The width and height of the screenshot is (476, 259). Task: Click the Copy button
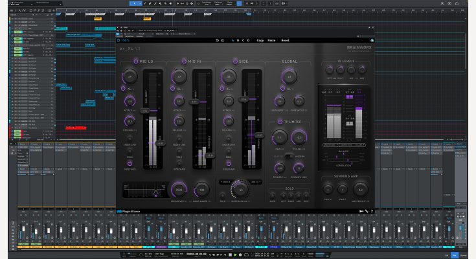point(260,40)
